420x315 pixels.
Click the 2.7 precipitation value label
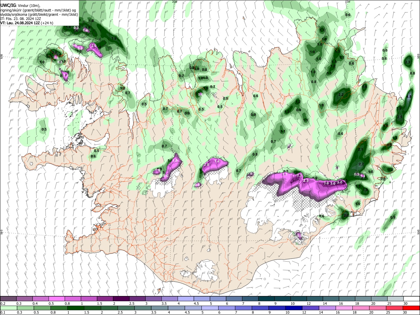pos(361,164)
